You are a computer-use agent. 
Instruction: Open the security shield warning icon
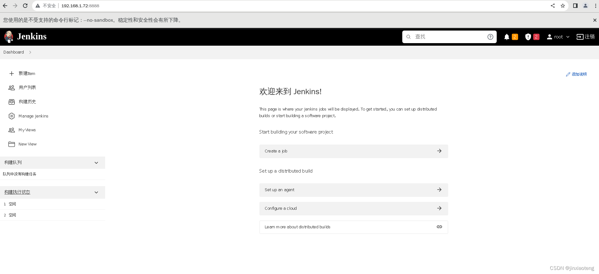coord(528,37)
